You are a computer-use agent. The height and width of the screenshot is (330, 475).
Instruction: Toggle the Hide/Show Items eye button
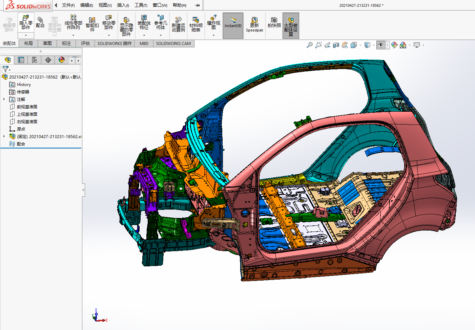click(x=381, y=45)
